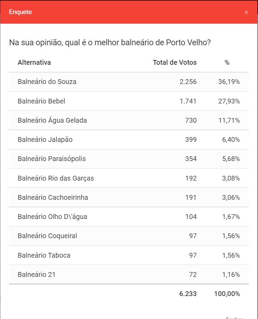
Task: Select the Balneário 21 row
Action: pyautogui.click(x=36, y=274)
